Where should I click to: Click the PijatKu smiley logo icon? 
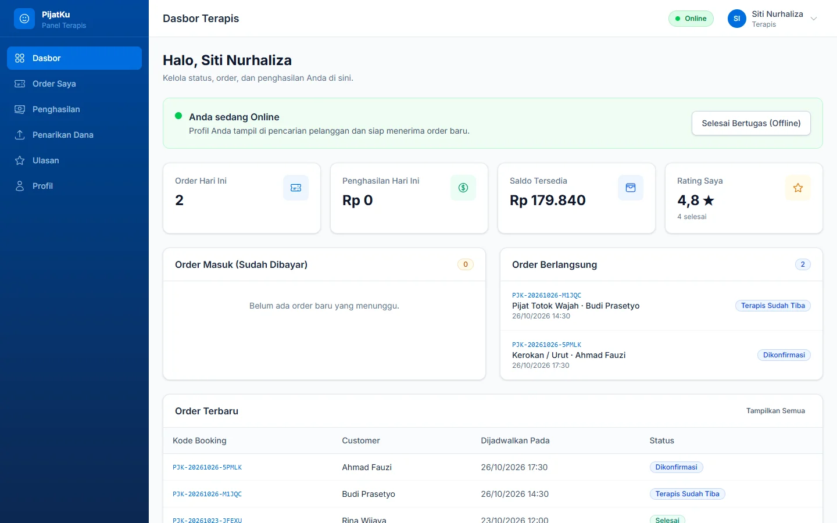[24, 19]
